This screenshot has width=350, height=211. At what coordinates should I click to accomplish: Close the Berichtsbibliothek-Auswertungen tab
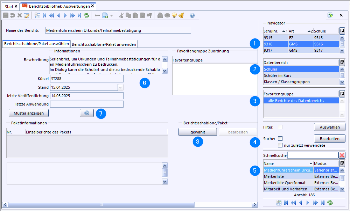click(x=93, y=6)
